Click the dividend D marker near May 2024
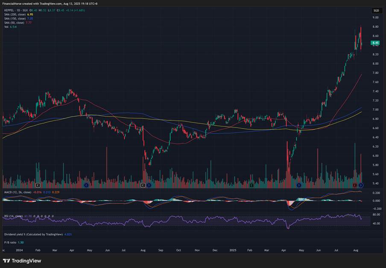386x268 pixels. click(86, 185)
